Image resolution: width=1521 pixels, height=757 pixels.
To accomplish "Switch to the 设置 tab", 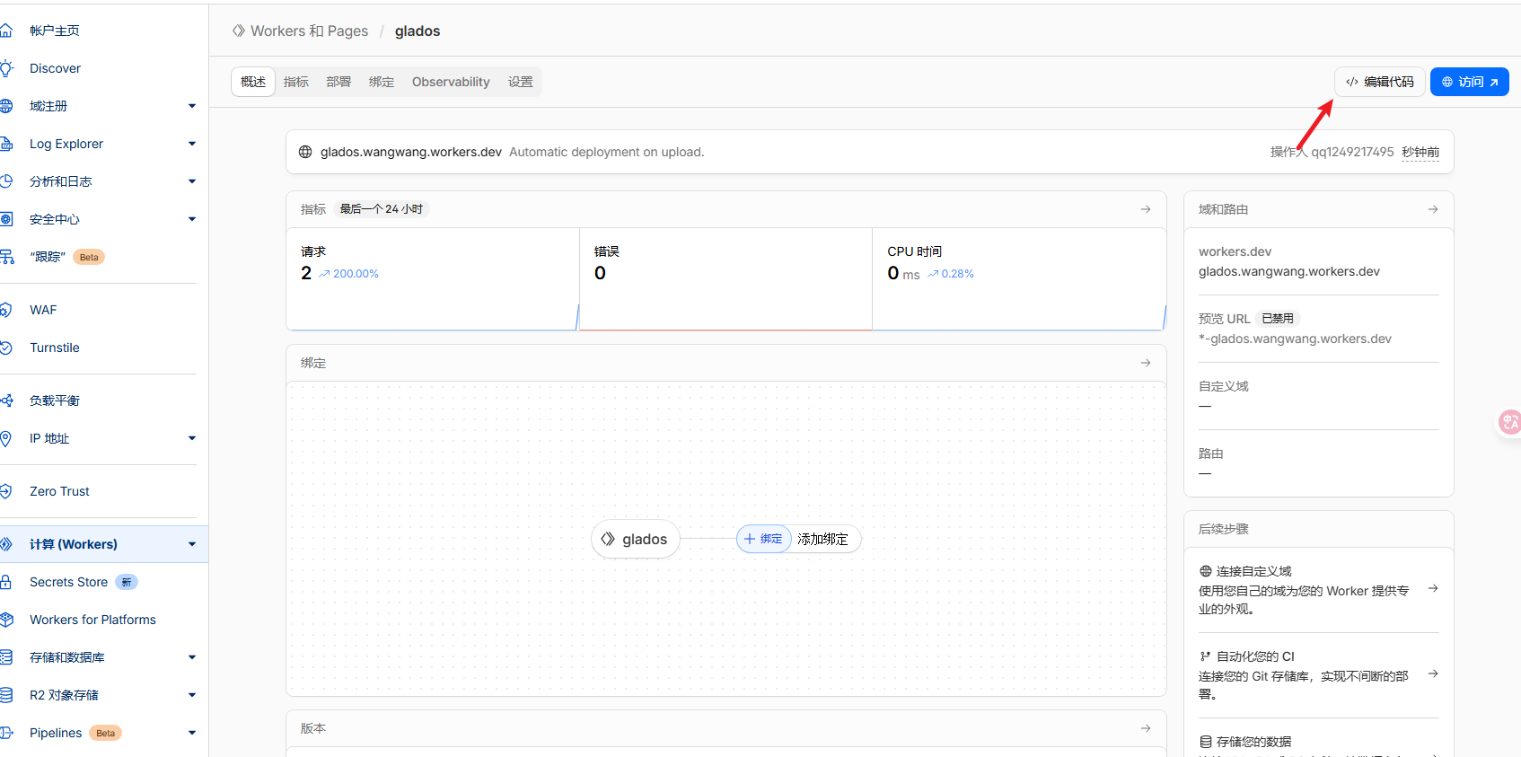I will [x=521, y=82].
